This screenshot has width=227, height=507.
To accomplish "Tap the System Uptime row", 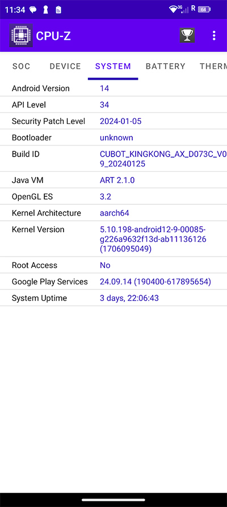I will [x=113, y=298].
